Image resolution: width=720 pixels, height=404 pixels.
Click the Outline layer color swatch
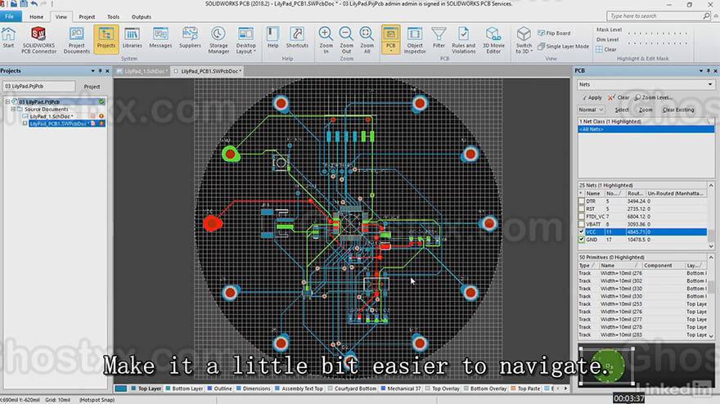(x=209, y=388)
